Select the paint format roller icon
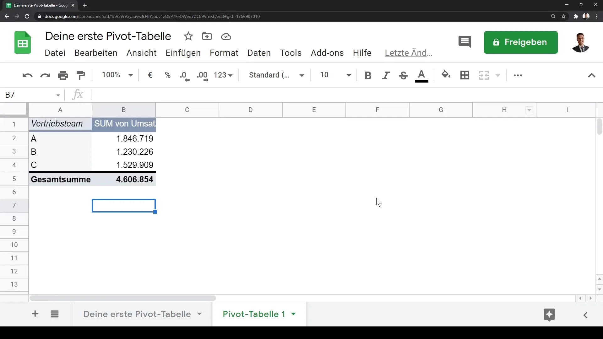This screenshot has height=339, width=603. [x=81, y=75]
